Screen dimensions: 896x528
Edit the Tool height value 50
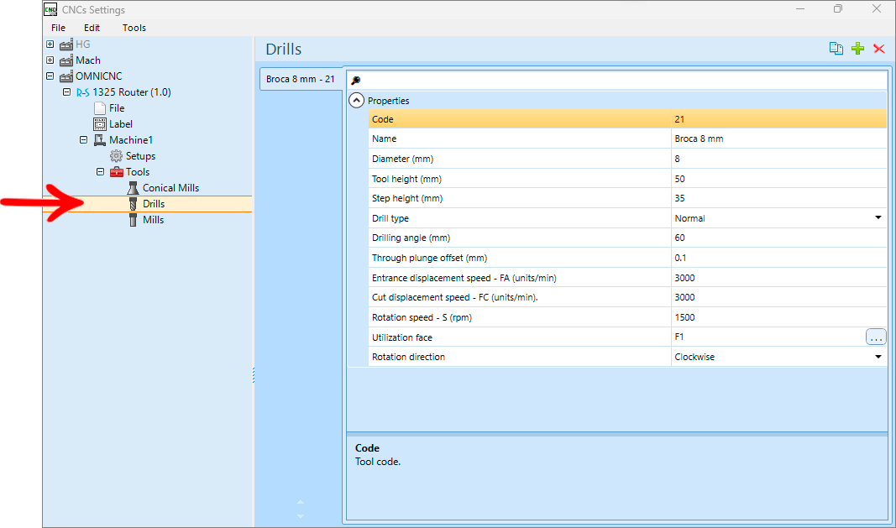click(x=779, y=179)
